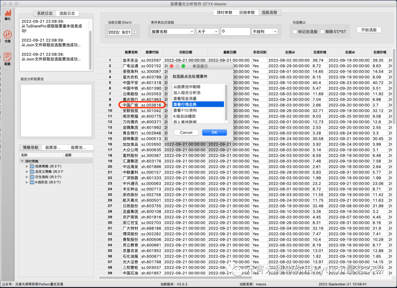397x288 pixels.
Task: Select stock cell 中国广核 in row 9
Action: click(x=131, y=105)
